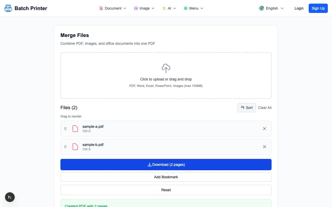Click the upload drop zone area
Image resolution: width=332 pixels, height=207 pixels.
point(166,76)
